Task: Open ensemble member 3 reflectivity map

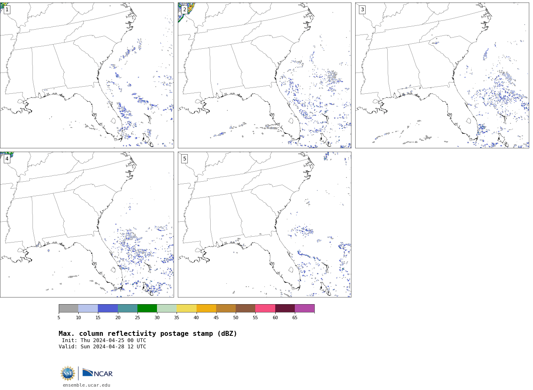Action: (x=442, y=75)
